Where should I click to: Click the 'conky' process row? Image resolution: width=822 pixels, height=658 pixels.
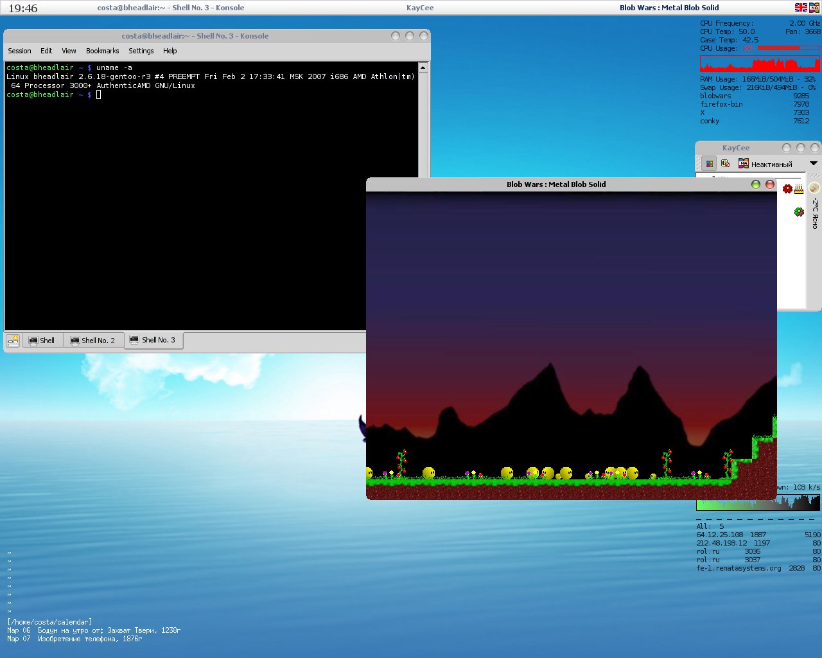pyautogui.click(x=755, y=121)
